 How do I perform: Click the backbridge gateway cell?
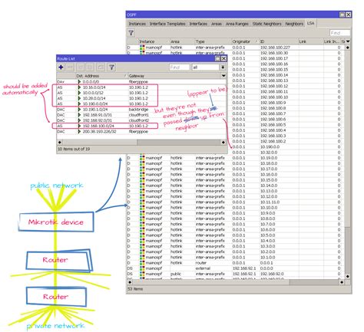tap(138, 109)
